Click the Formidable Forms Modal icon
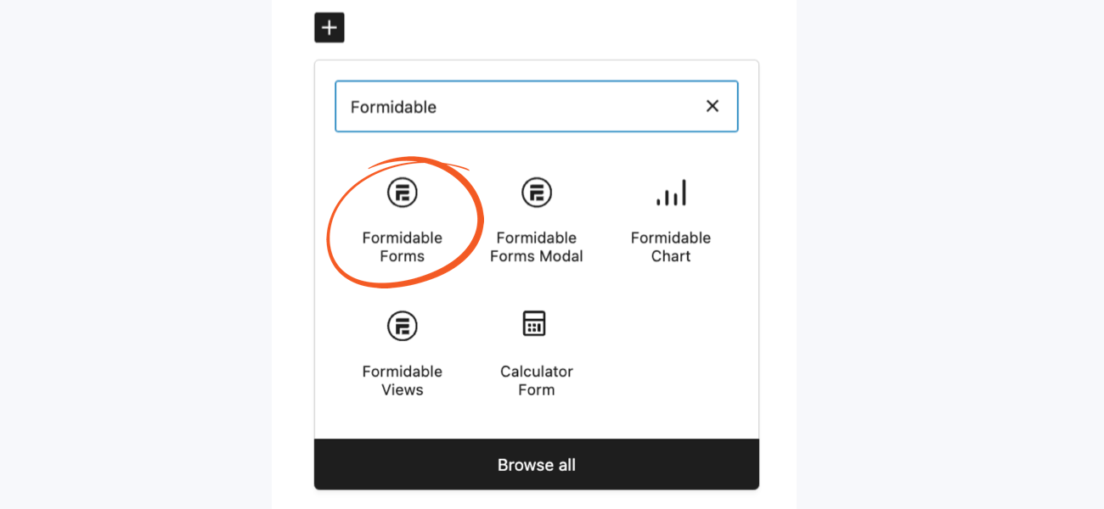 536,193
